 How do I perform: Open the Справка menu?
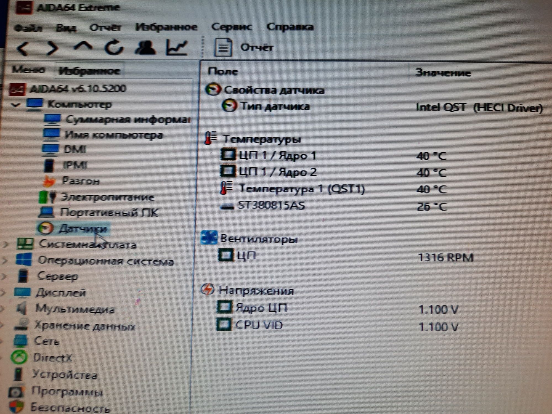[290, 27]
